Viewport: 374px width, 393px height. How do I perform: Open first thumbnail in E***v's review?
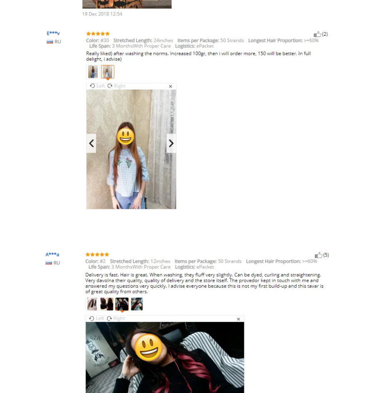(x=93, y=72)
